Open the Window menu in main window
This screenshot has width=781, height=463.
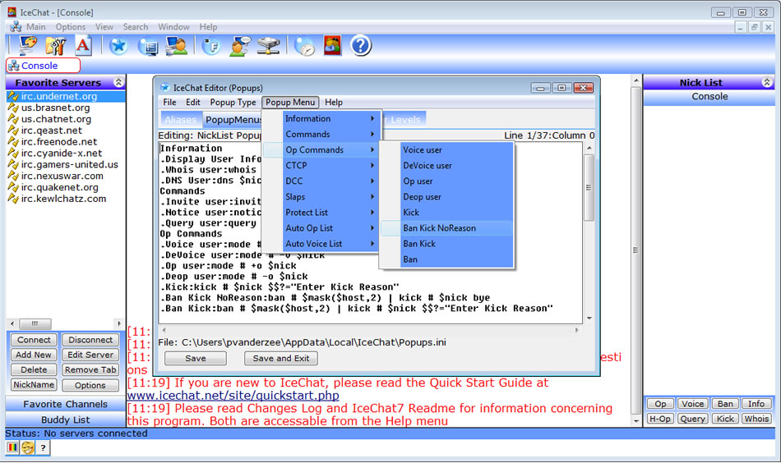pos(173,27)
